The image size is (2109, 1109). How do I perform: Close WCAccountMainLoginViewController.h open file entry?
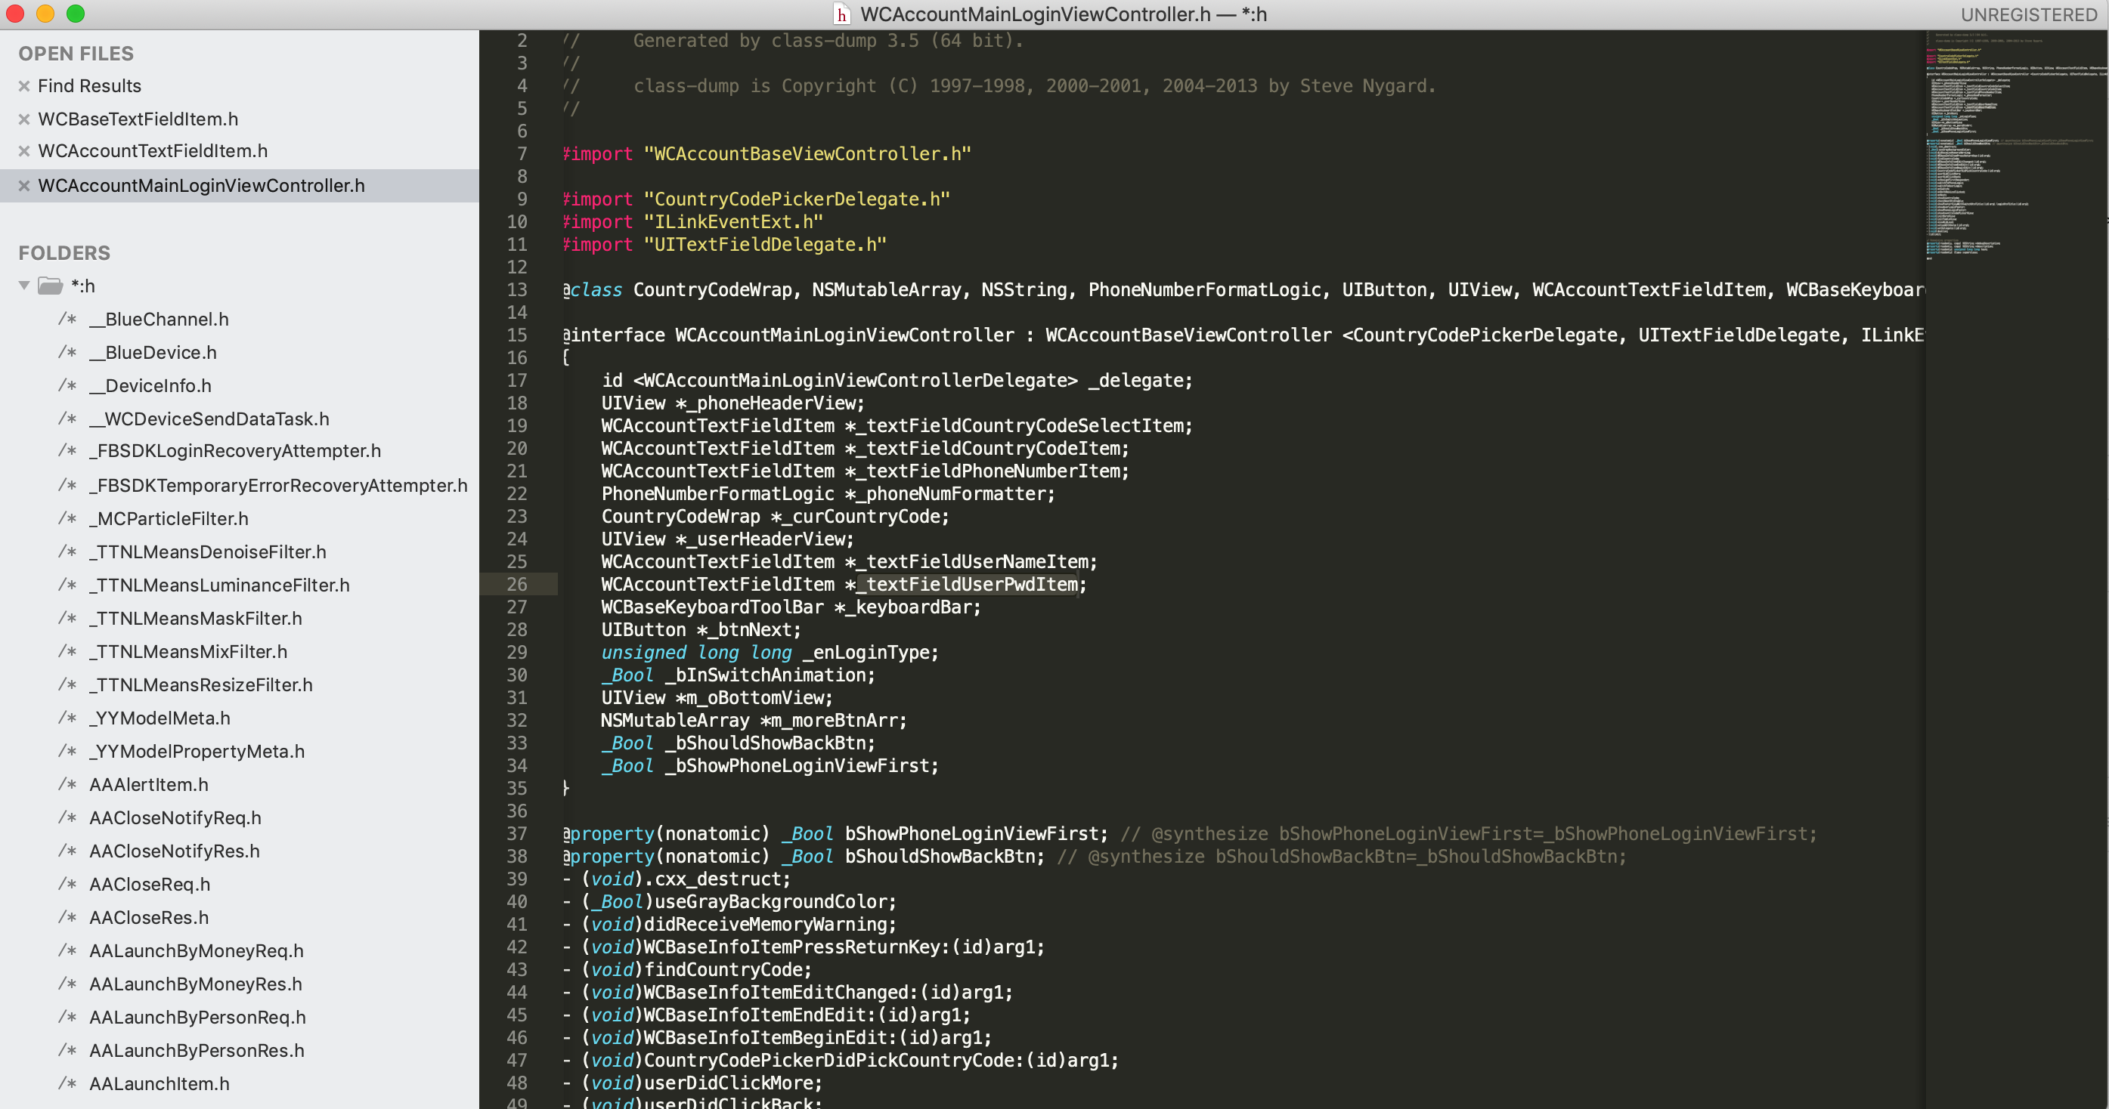click(x=23, y=186)
